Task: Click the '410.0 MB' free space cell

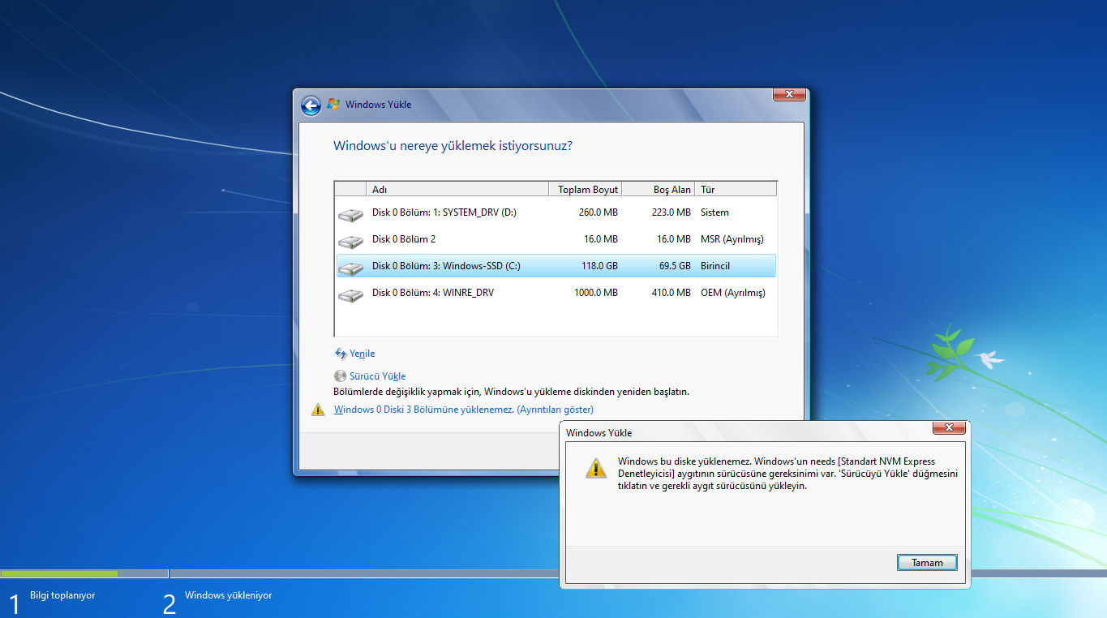Action: point(671,293)
